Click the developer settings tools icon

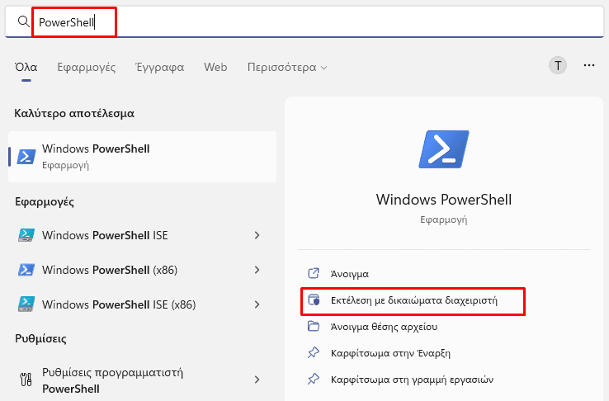(26, 380)
